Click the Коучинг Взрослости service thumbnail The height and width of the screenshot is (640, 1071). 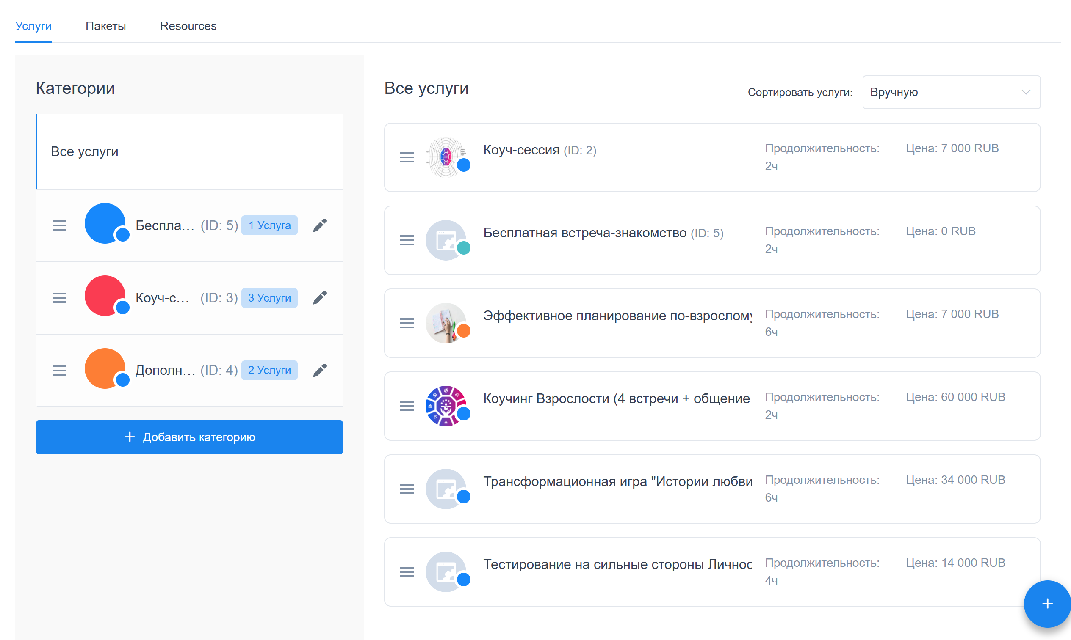click(x=446, y=406)
